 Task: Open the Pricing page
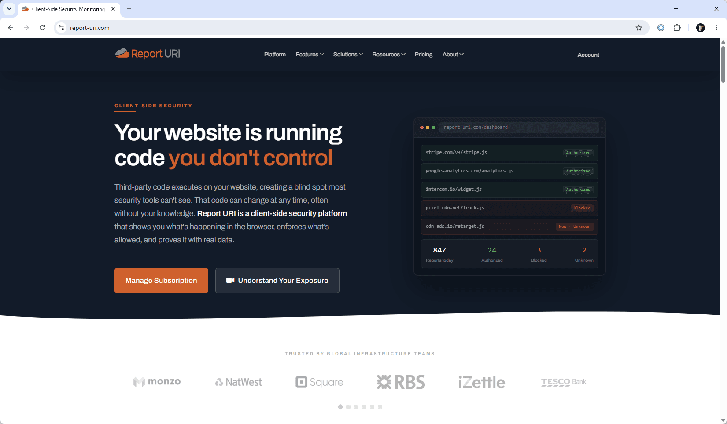(424, 55)
